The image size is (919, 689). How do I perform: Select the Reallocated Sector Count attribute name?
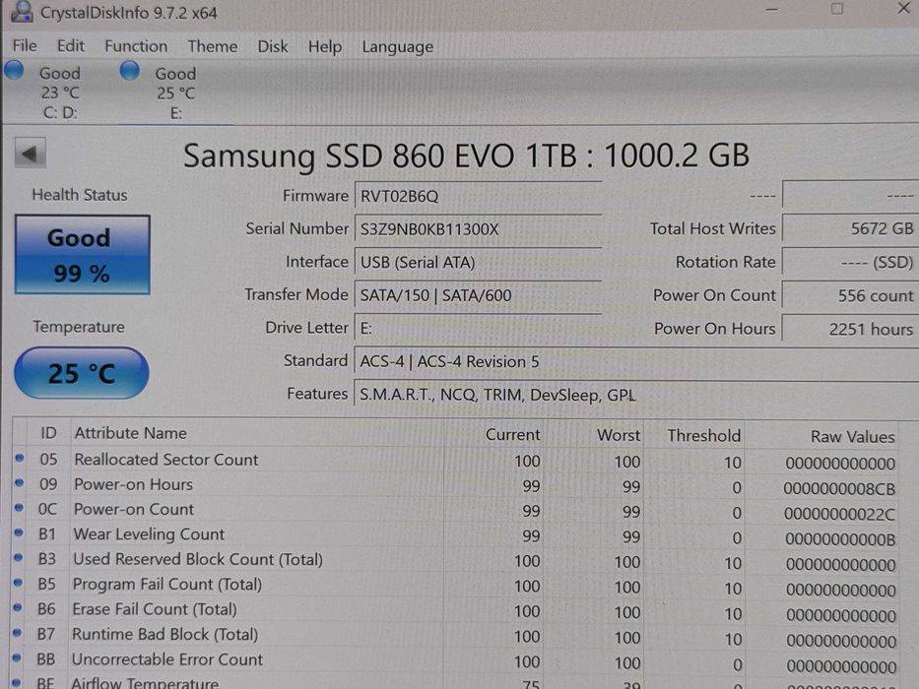click(165, 460)
